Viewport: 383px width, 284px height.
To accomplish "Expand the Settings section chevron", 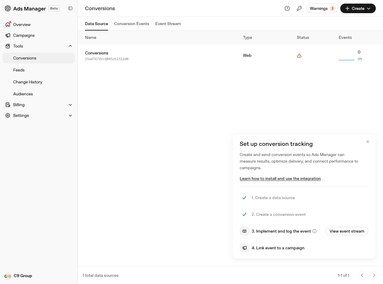I will (70, 115).
